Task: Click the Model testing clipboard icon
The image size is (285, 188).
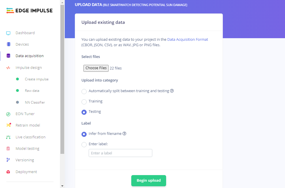Action: [8, 149]
